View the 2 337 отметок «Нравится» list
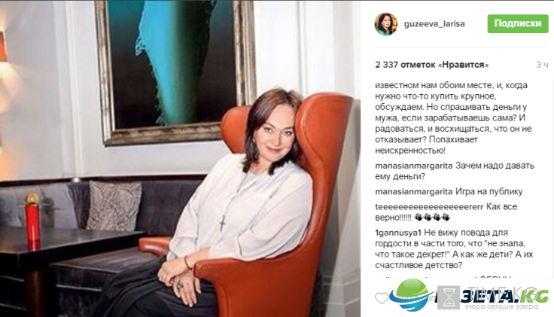 tap(432, 65)
